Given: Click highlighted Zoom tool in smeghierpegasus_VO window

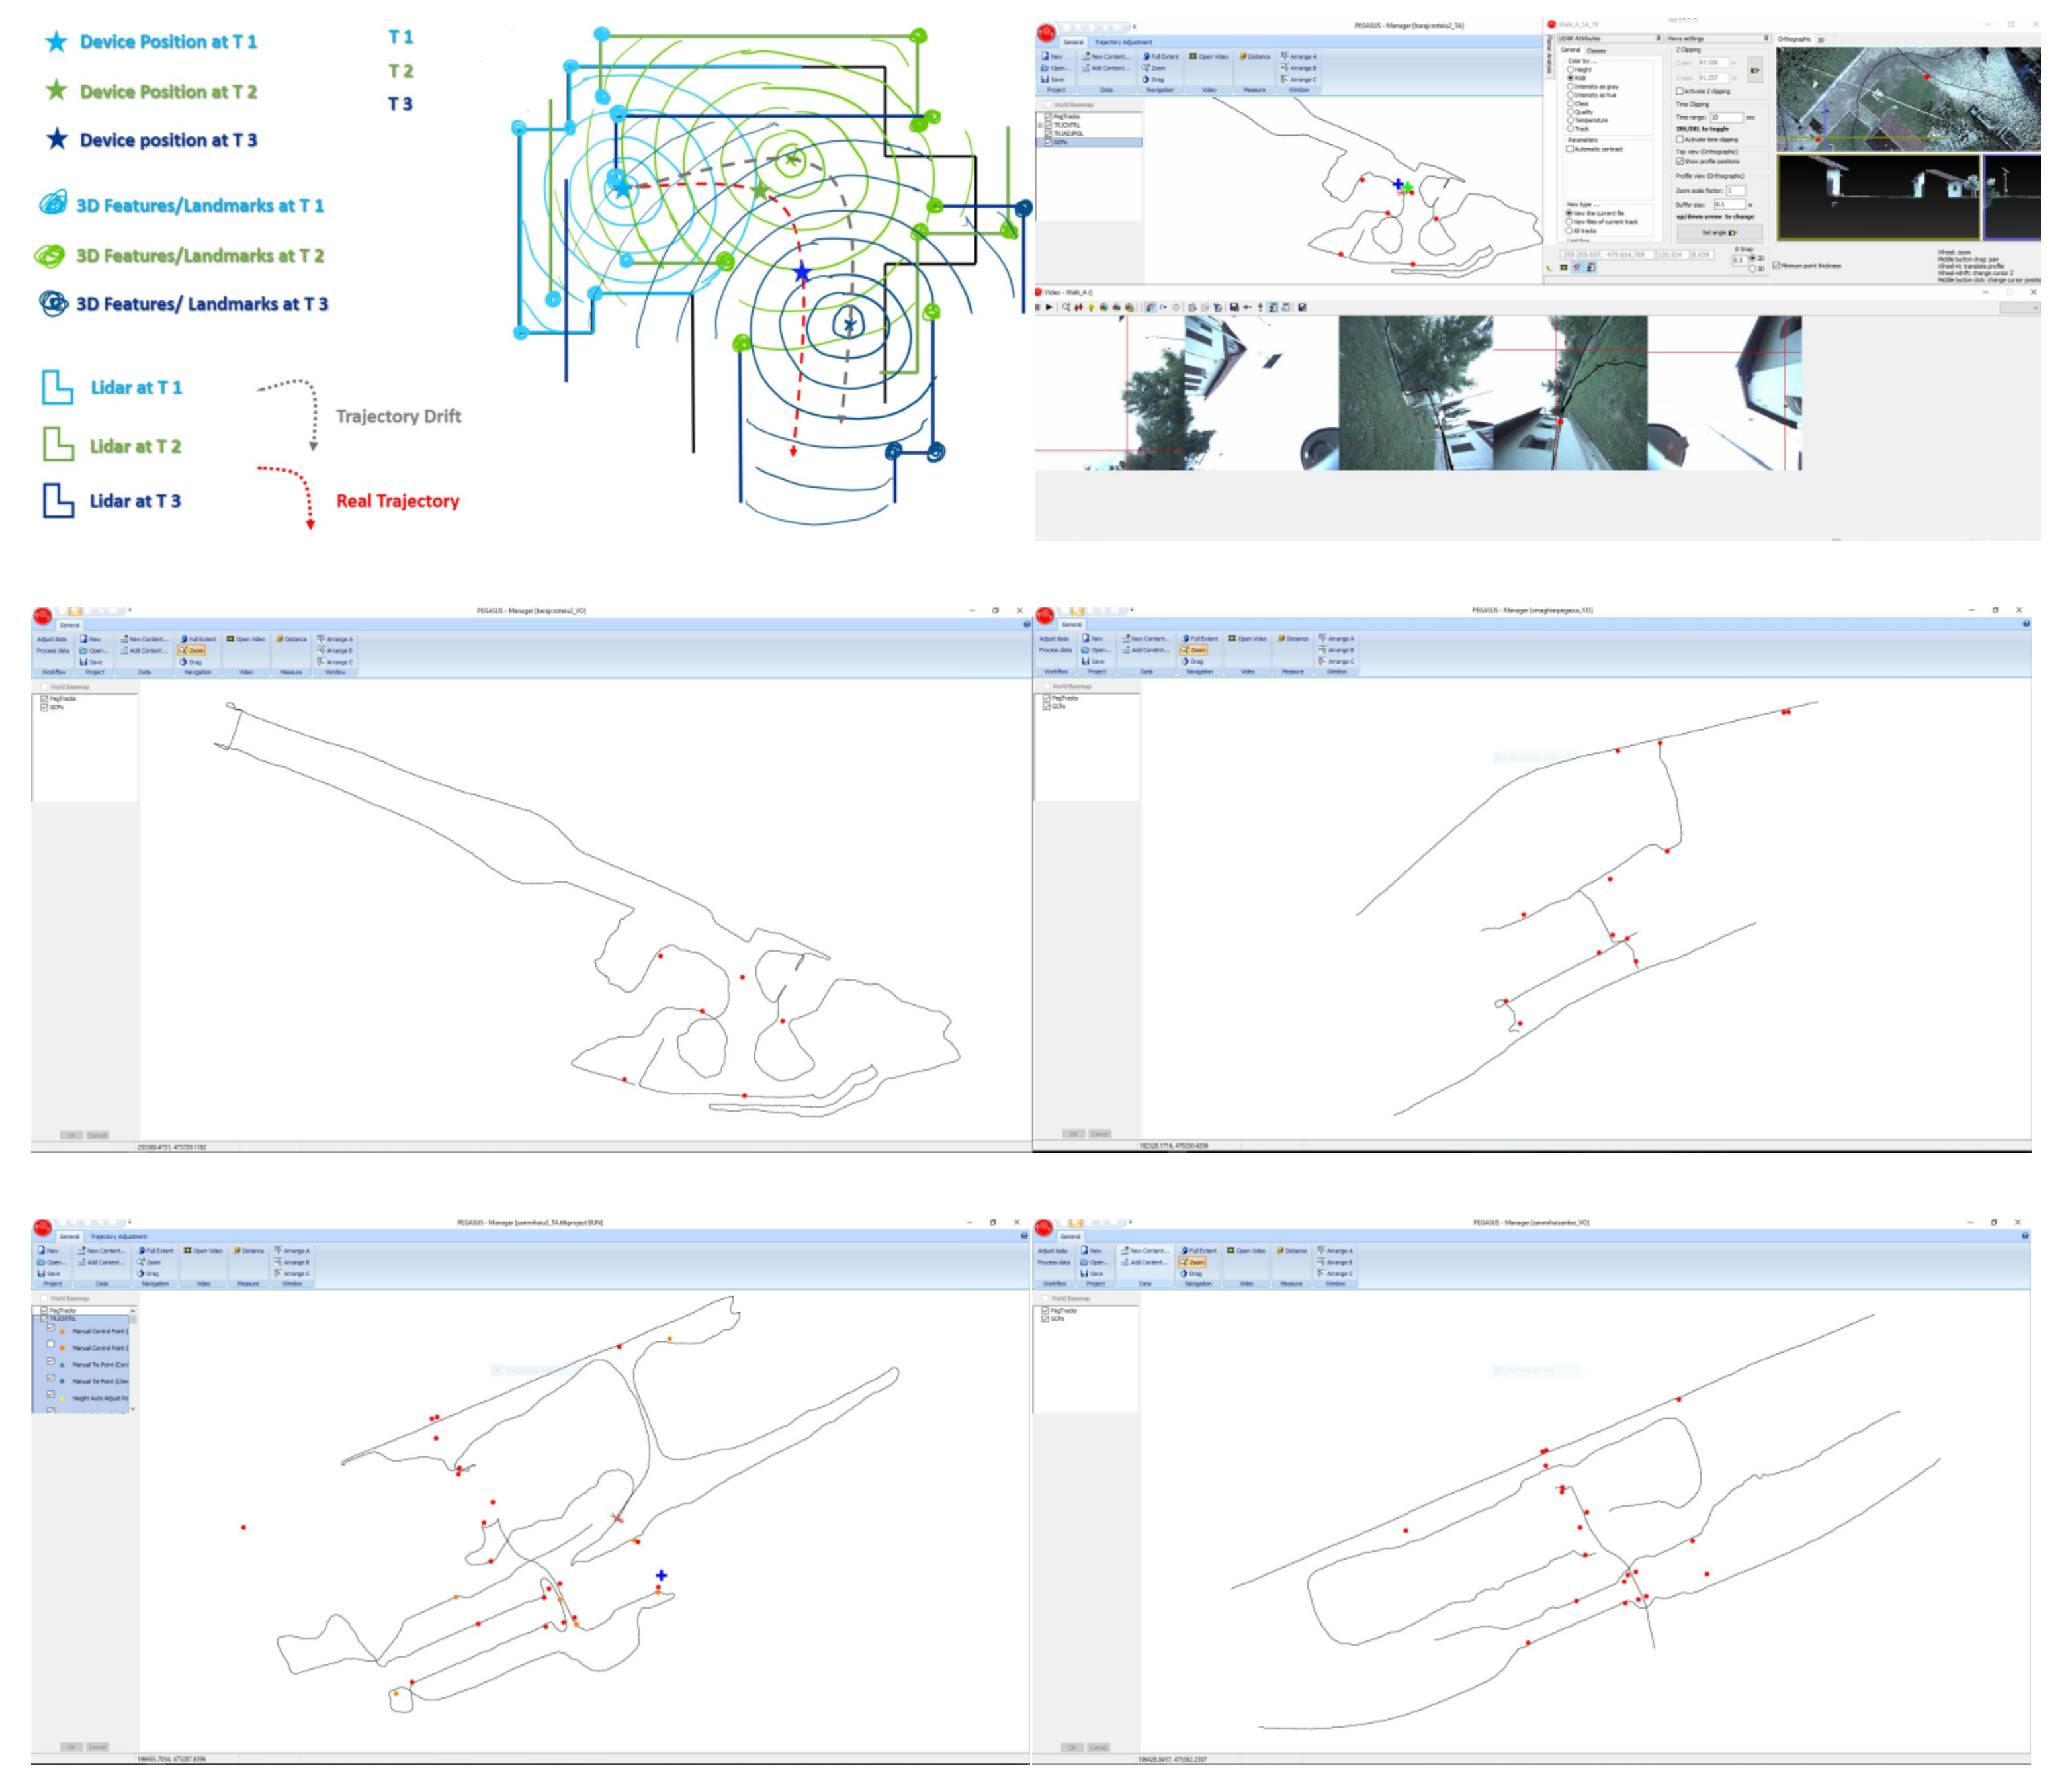Looking at the screenshot, I should 1194,650.
